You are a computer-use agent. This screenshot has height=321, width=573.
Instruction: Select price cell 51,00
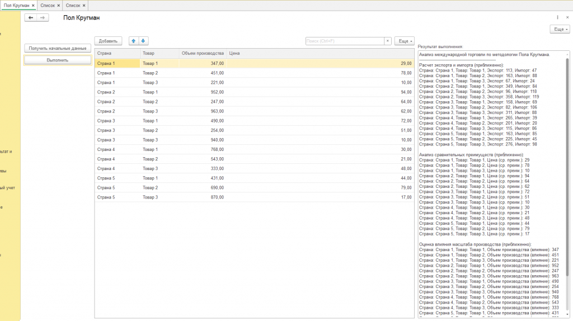[321, 130]
